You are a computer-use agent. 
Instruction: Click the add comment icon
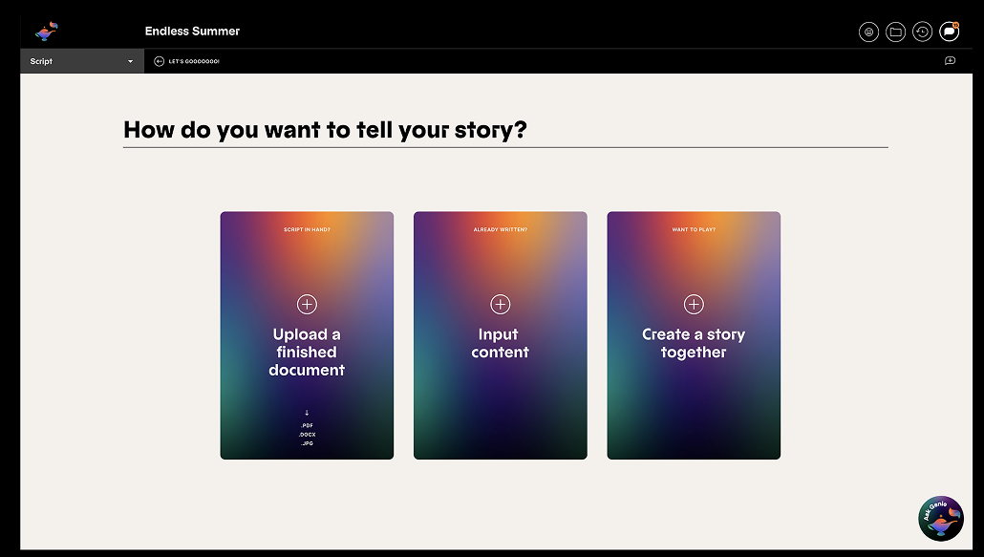(x=950, y=61)
